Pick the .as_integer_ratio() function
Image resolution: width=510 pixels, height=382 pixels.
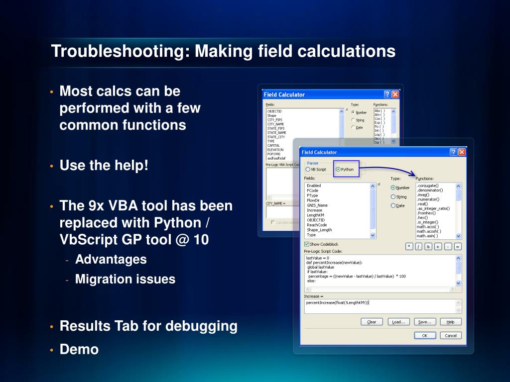(433, 208)
